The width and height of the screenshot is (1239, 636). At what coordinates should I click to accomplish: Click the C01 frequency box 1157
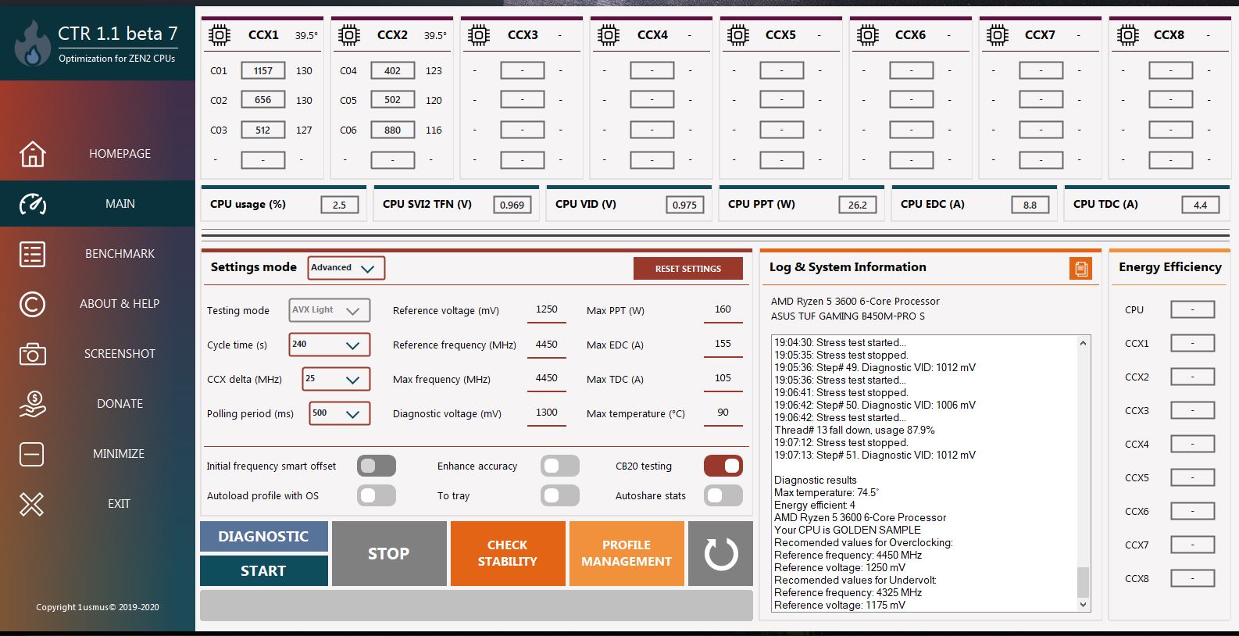pyautogui.click(x=263, y=71)
